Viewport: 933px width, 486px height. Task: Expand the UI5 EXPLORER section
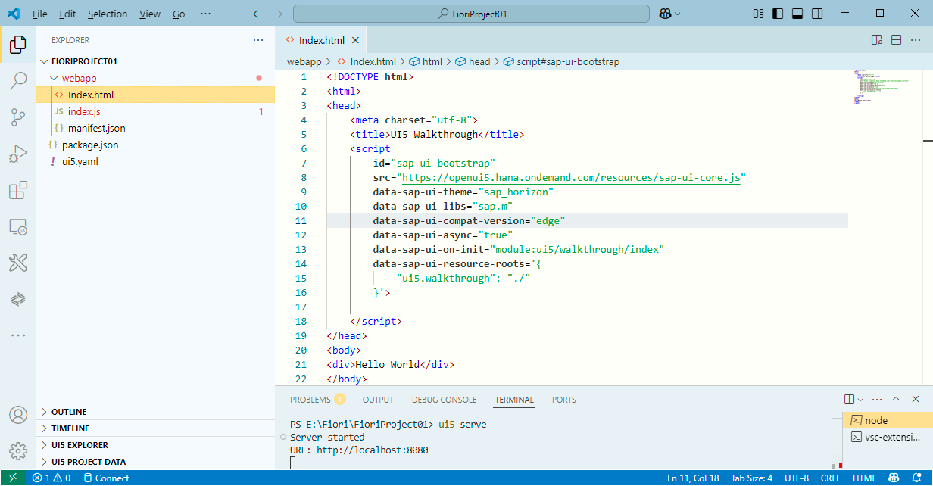pos(155,445)
